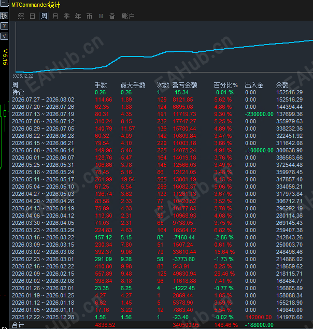Open the 账户 account tab
Viewport: 313px width, 329px height.
pos(128,16)
